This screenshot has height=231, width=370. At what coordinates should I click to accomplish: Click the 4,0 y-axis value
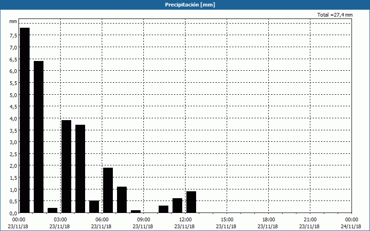pyautogui.click(x=13, y=118)
